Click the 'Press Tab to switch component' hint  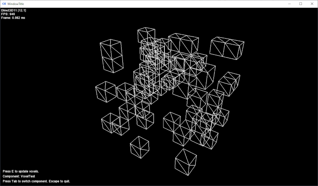[36, 181]
